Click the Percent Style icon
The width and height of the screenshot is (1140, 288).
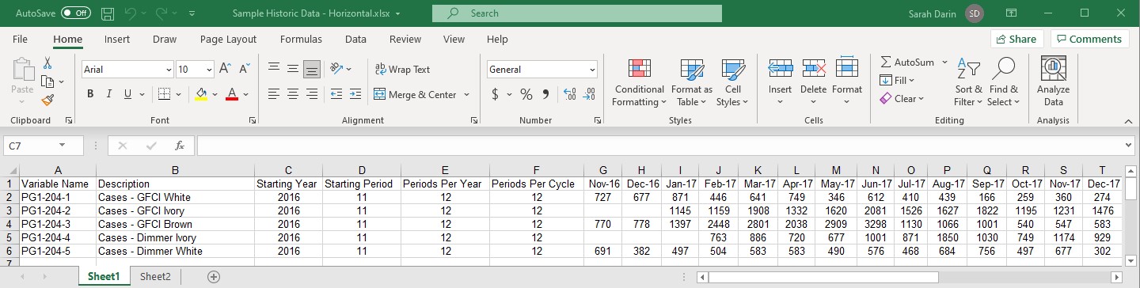click(x=526, y=94)
